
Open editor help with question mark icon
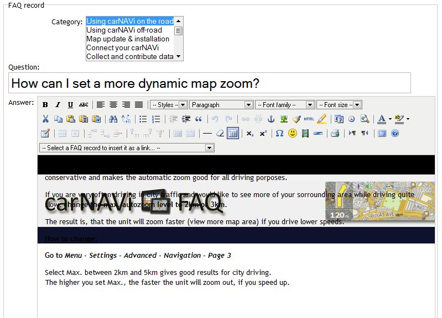click(395, 134)
